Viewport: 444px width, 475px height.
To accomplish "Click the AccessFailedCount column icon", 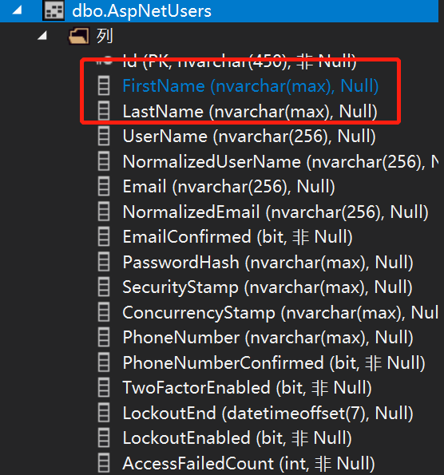I will pos(104,463).
